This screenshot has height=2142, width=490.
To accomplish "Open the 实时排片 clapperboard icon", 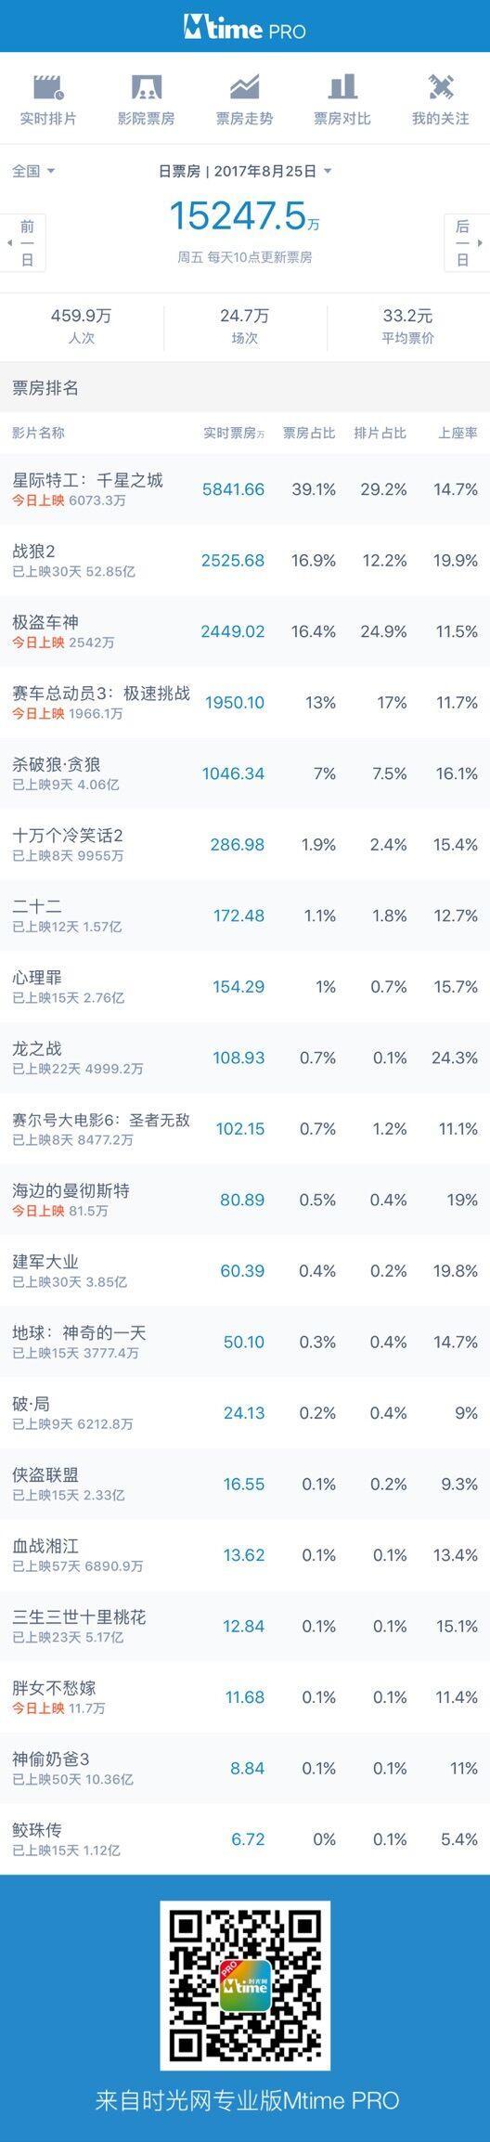I will coord(48,87).
